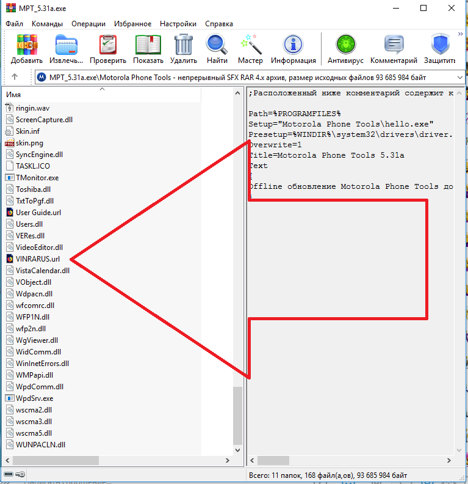468x484 pixels.
Task: Click the Комментарий (Comment) icon
Action: point(394,45)
